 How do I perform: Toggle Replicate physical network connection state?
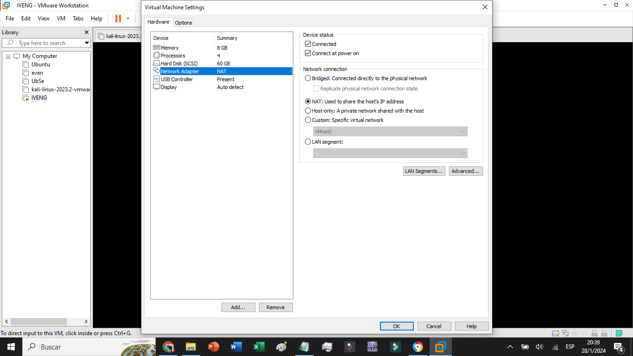(x=316, y=89)
